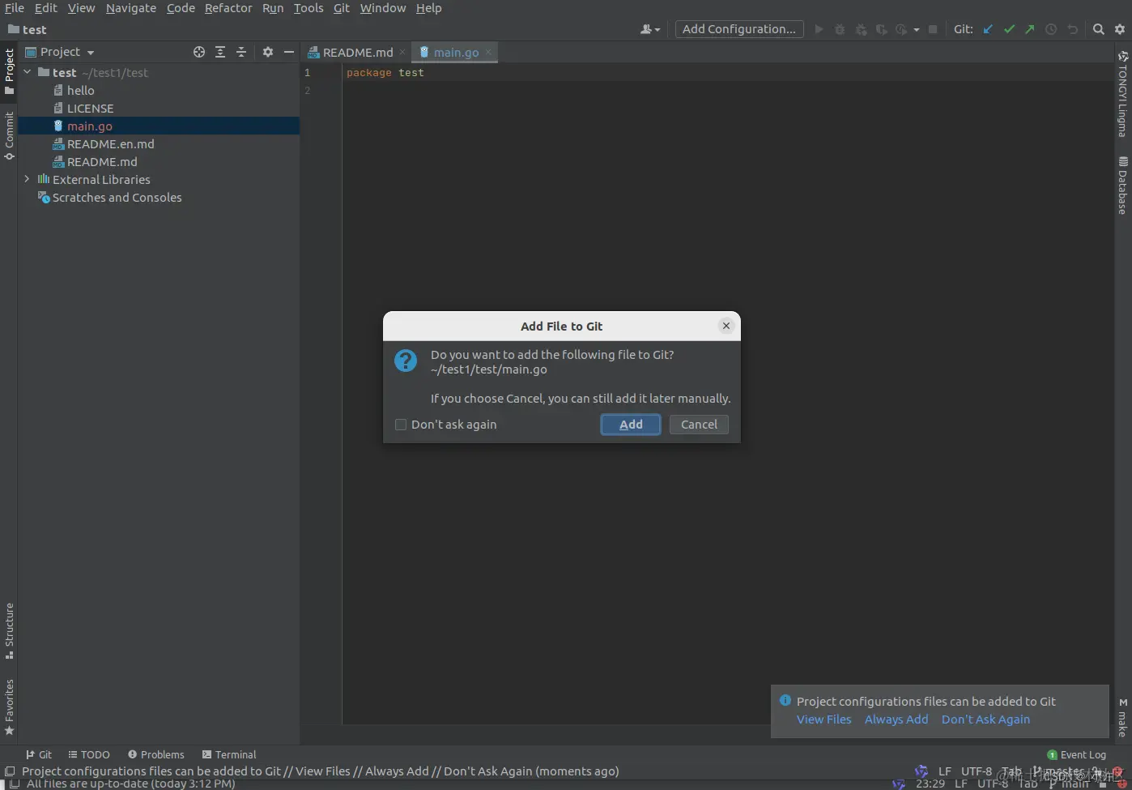Image resolution: width=1132 pixels, height=790 pixels.
Task: Check the Don't ask again checkbox
Action: click(x=401, y=425)
